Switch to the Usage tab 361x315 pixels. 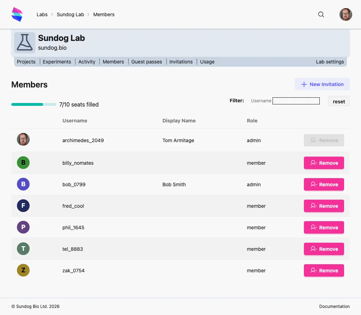207,62
